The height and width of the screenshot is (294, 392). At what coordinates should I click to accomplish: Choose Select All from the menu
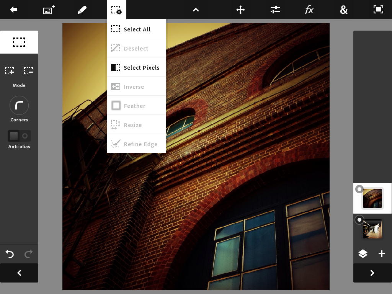click(137, 29)
